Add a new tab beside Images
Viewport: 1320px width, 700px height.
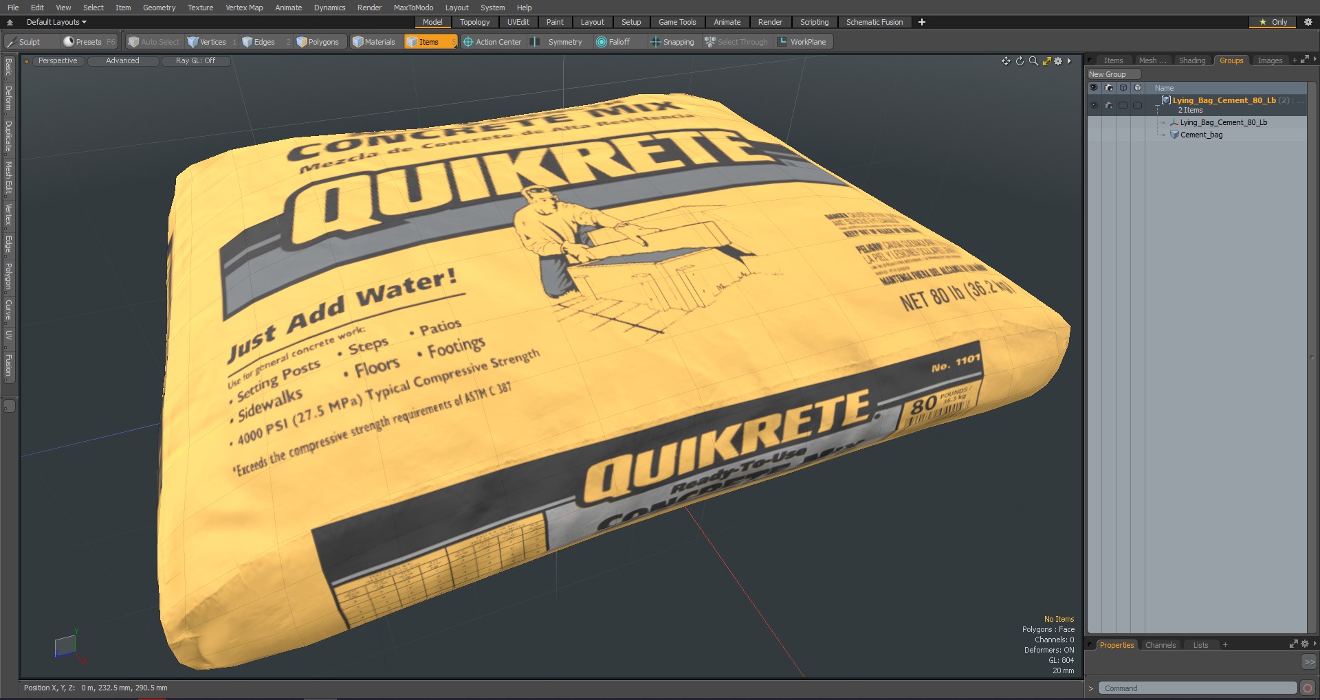click(x=1295, y=60)
